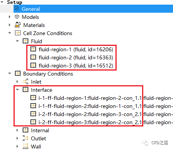Select fluid-region-1 cell zone
Image resolution: width=173 pixels, height=150 pixels.
(x=72, y=49)
